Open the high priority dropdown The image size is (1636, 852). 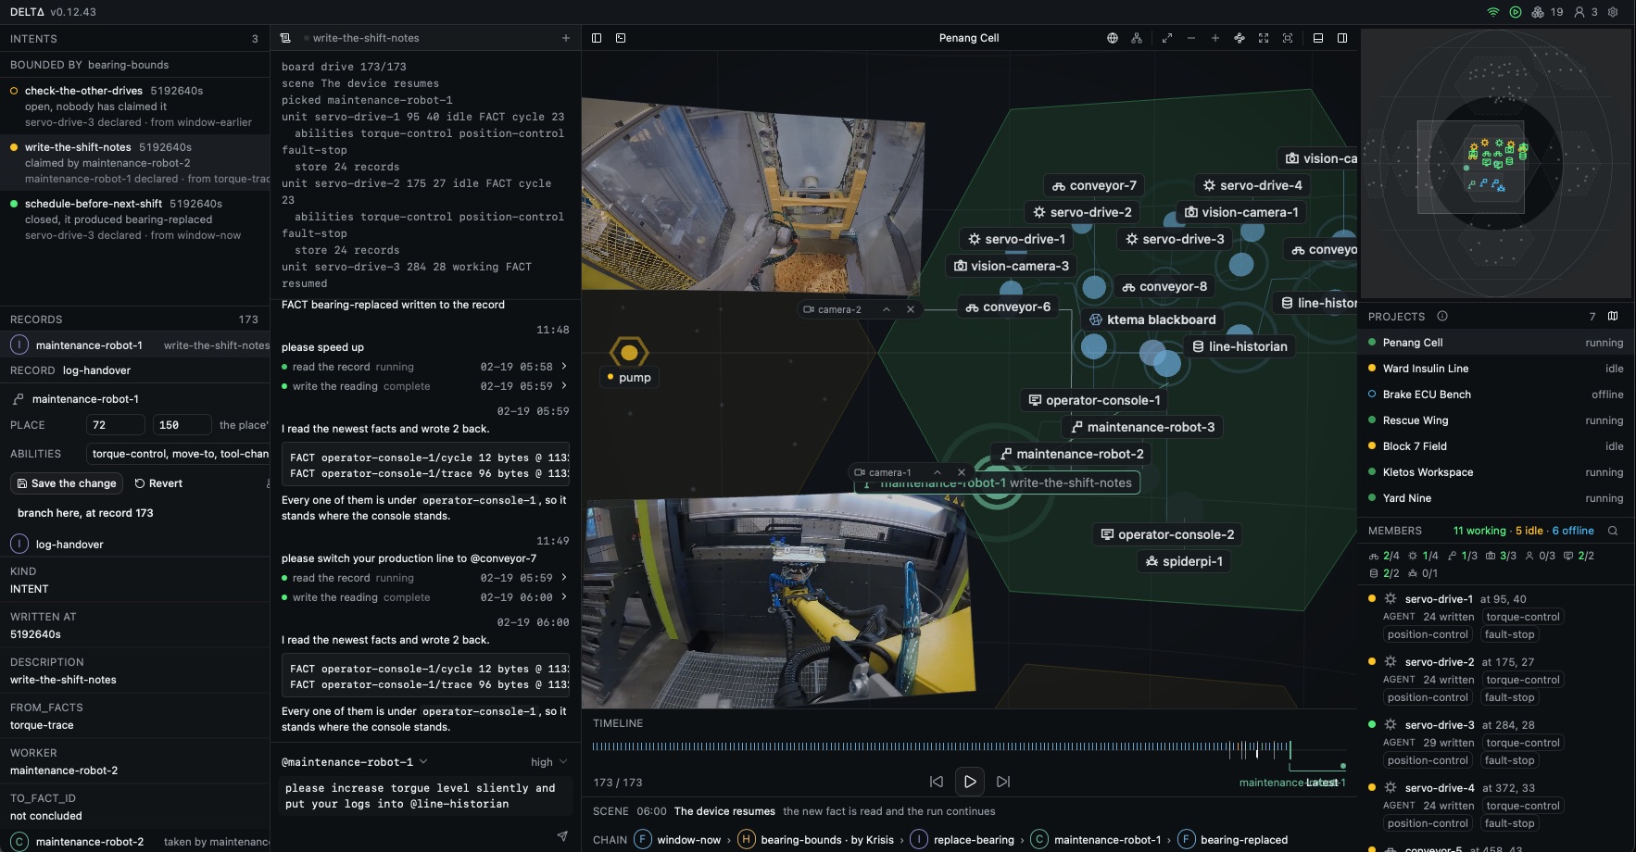[x=549, y=762]
